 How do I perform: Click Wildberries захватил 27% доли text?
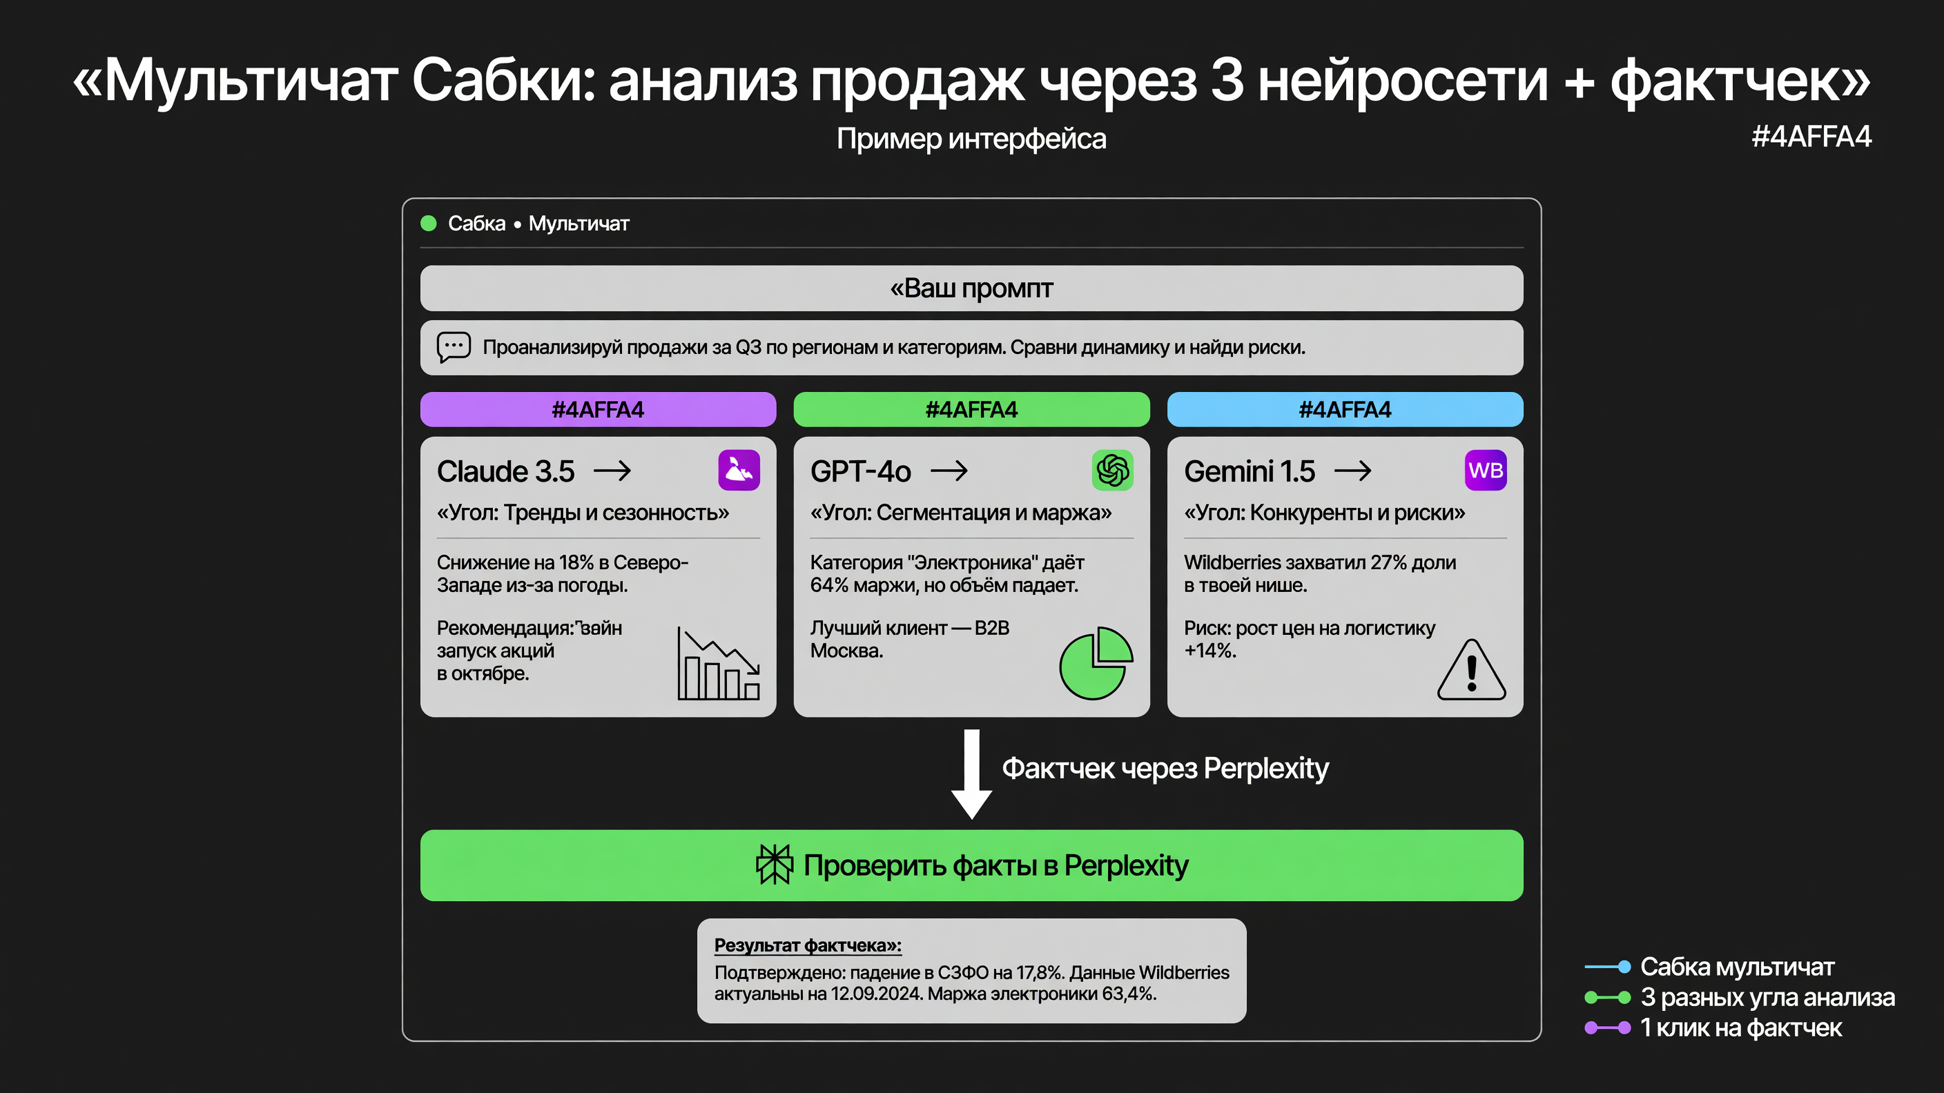point(1320,574)
